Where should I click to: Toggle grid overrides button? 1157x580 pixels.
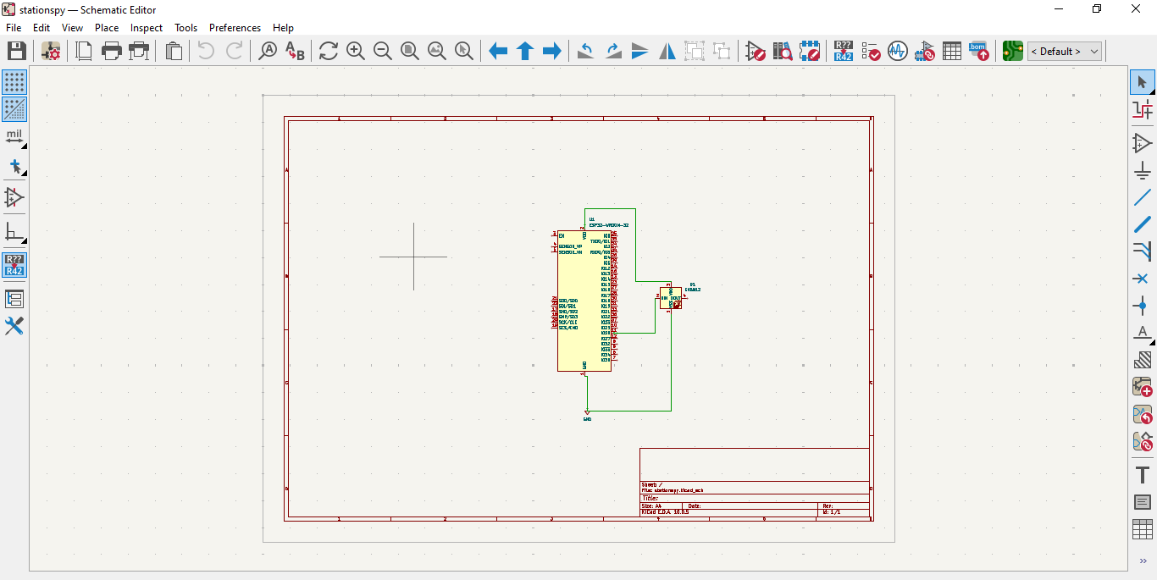pyautogui.click(x=14, y=109)
